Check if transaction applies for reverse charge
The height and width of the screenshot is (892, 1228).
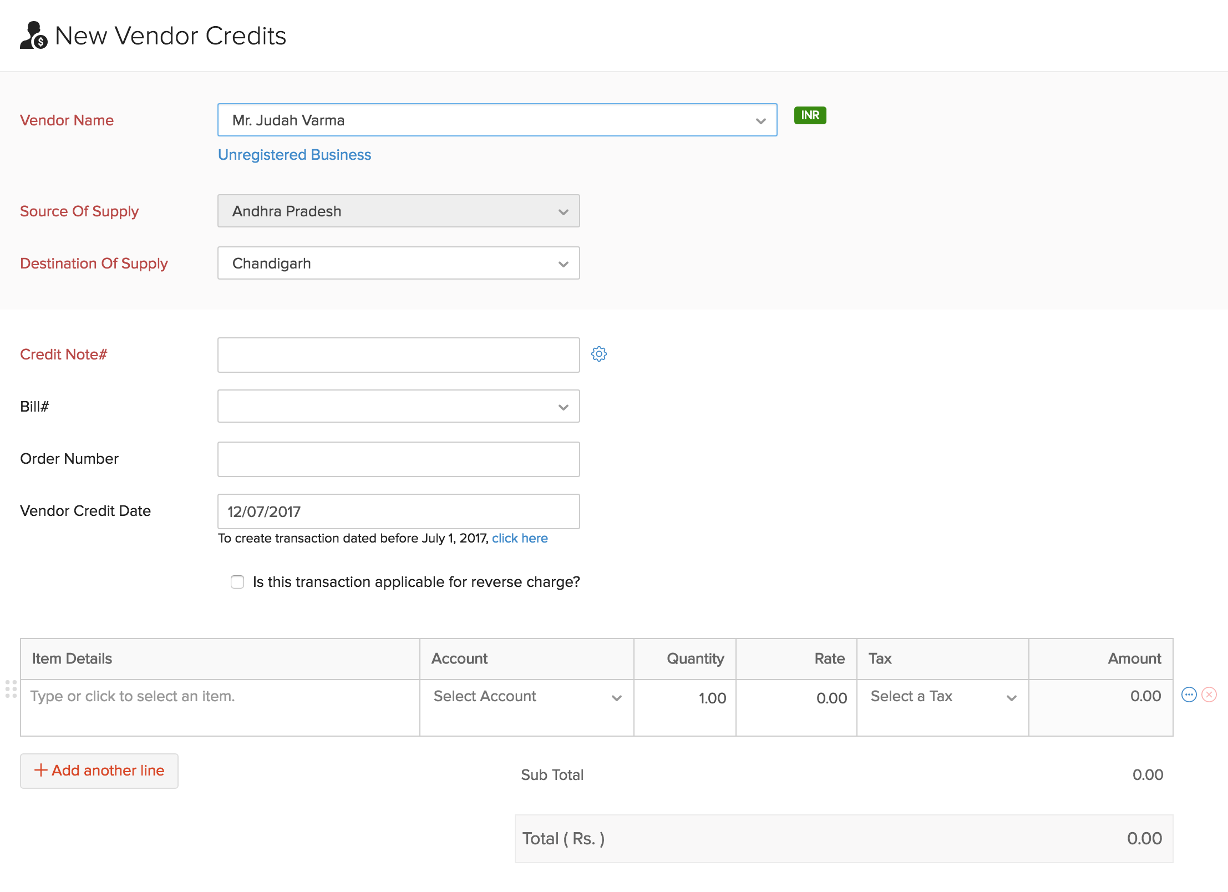[x=237, y=582]
